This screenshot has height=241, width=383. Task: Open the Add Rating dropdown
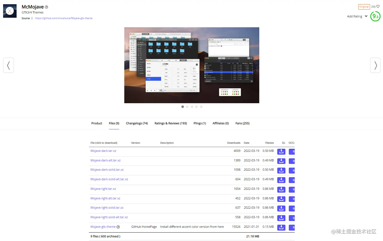(x=357, y=16)
